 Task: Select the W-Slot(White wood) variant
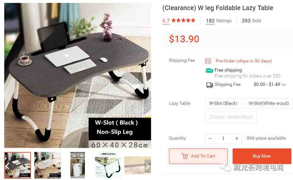269,103
